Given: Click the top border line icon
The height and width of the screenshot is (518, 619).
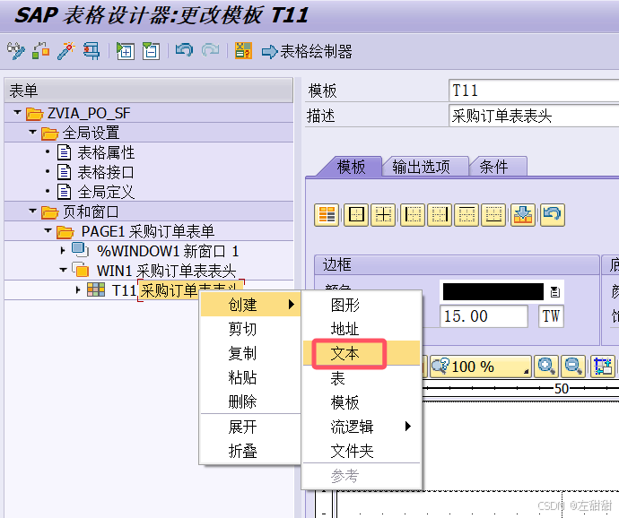Looking at the screenshot, I should [466, 215].
